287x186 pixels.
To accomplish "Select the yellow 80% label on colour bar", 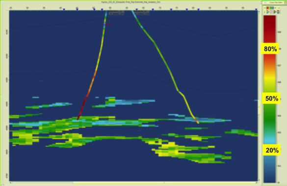I will 270,49.
